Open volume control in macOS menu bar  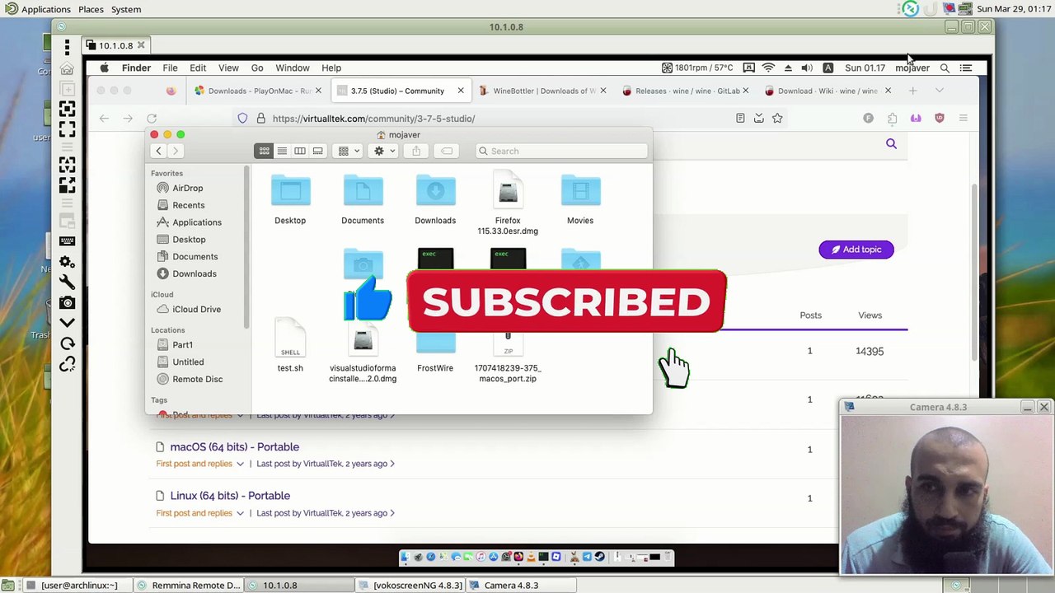click(807, 68)
